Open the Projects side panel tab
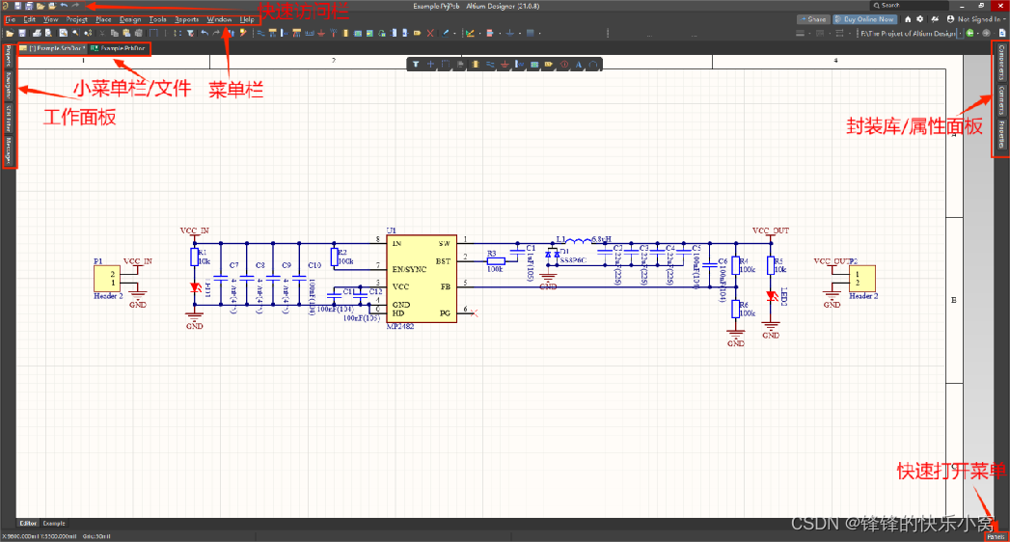 (x=9, y=57)
